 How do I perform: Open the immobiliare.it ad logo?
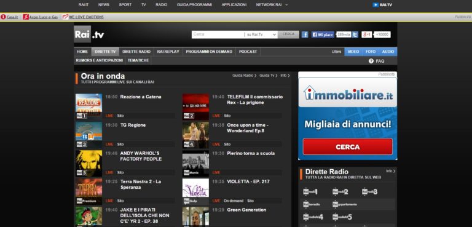(x=348, y=93)
